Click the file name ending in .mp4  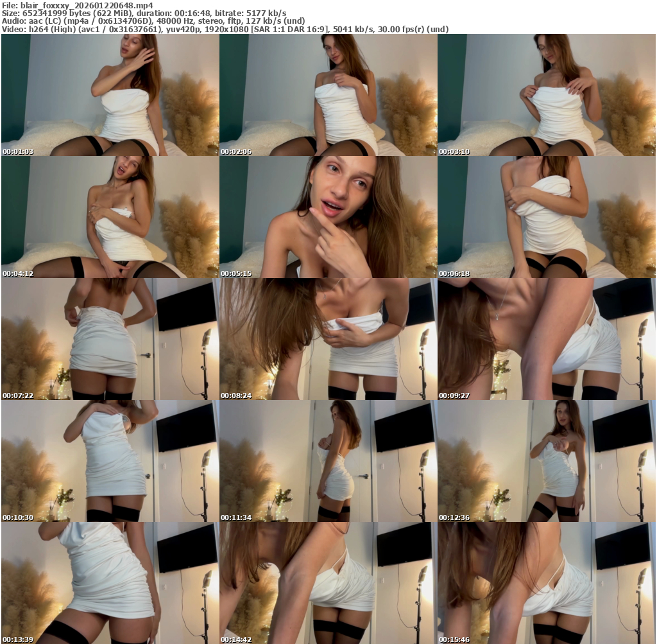87,5
